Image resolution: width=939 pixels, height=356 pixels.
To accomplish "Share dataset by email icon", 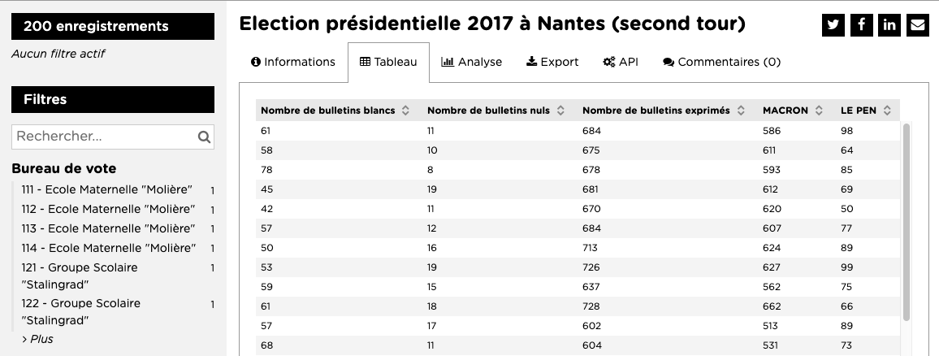I will (x=918, y=25).
